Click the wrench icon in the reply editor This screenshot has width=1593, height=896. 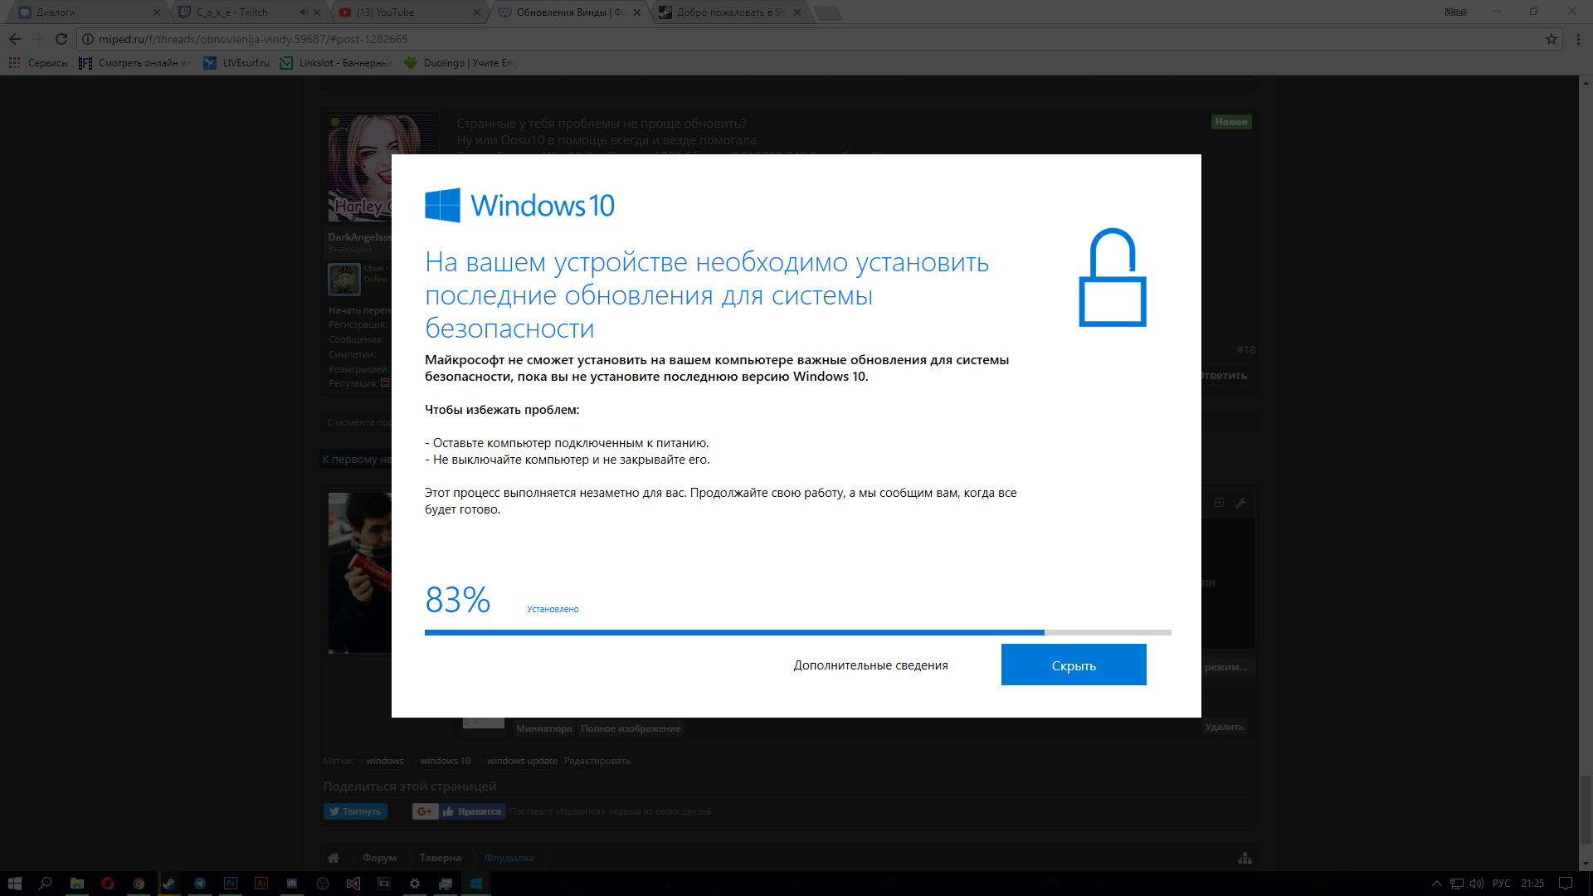(1241, 503)
